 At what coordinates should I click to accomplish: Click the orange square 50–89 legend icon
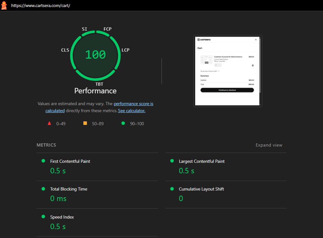(85, 123)
